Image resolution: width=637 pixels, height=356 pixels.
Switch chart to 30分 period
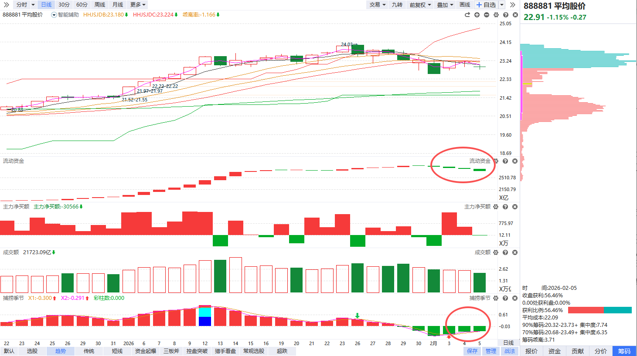point(64,5)
